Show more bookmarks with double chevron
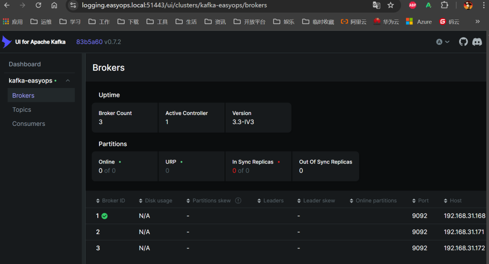 tap(478, 22)
